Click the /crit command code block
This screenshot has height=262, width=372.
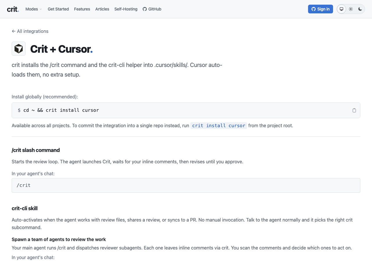(186, 185)
